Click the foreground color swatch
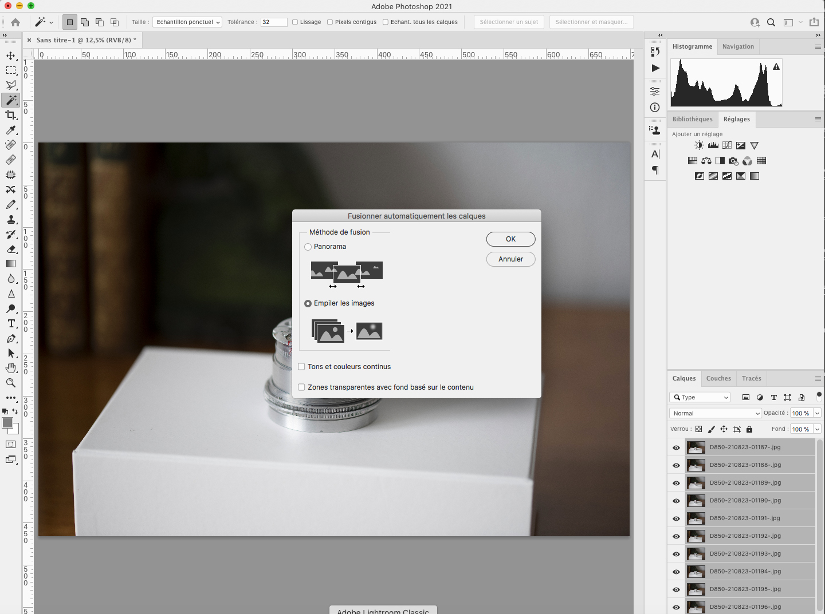 (7, 422)
